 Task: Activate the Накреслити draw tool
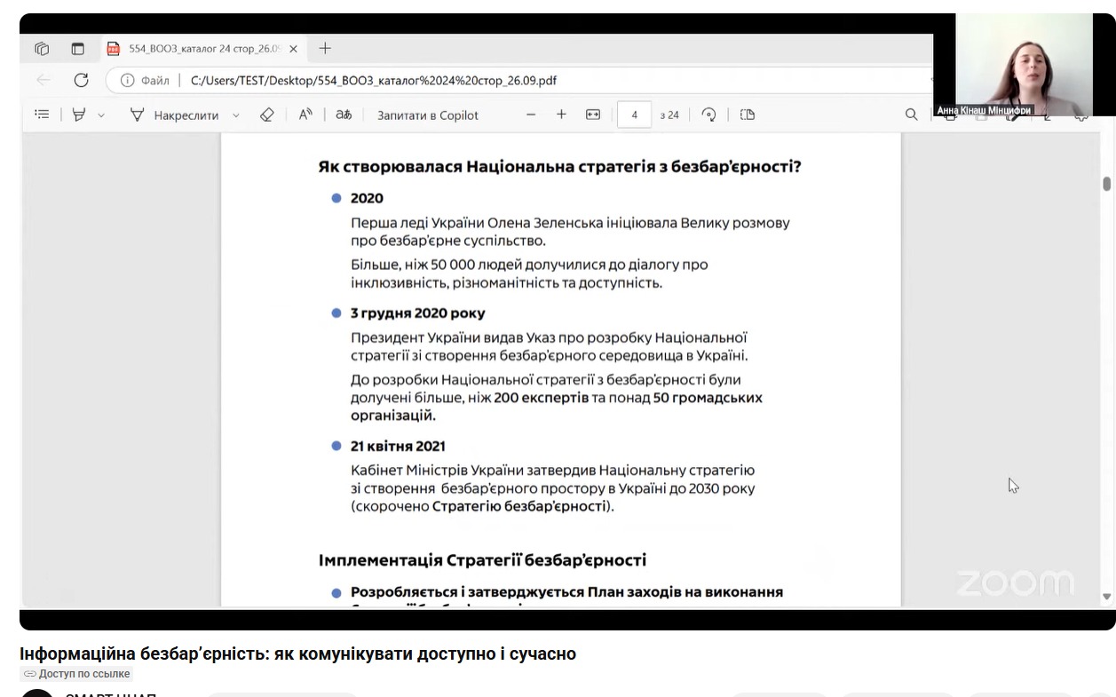(173, 115)
